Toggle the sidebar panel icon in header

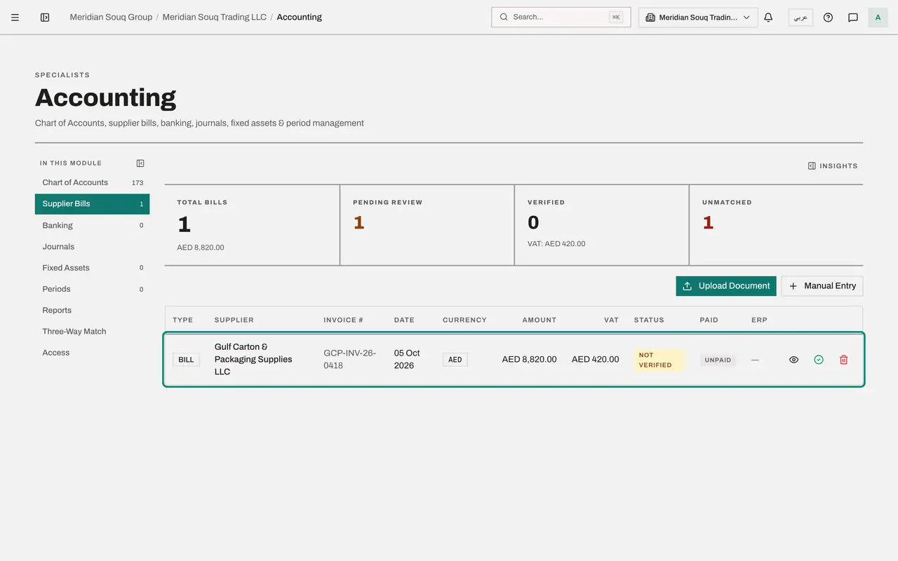coord(45,18)
